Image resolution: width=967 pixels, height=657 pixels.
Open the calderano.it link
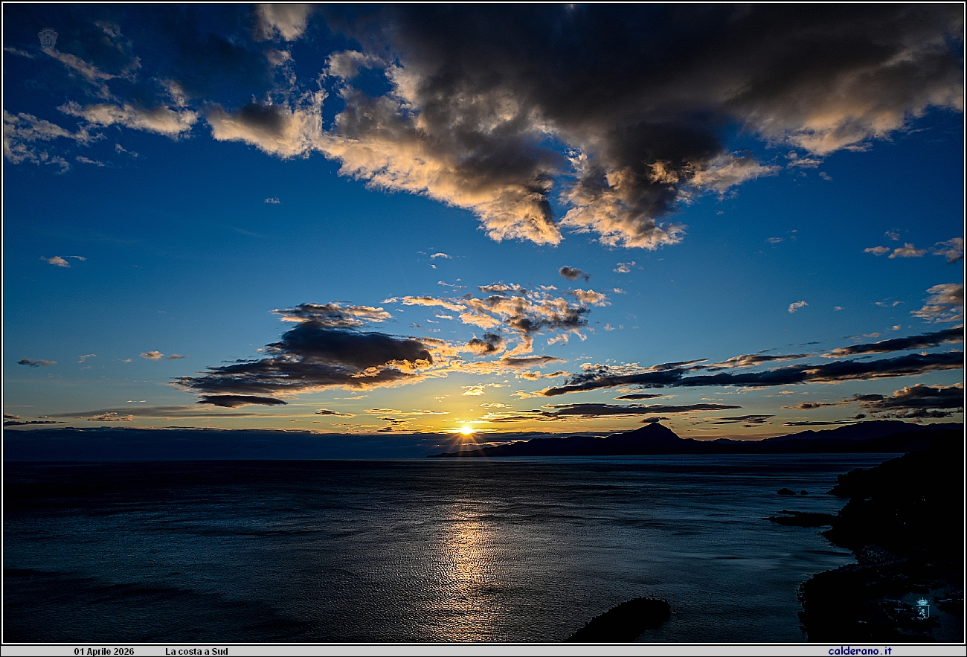pos(859,651)
